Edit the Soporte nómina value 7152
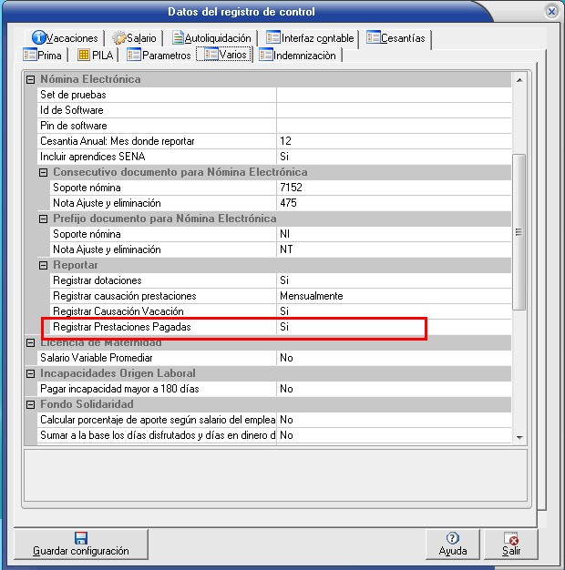This screenshot has width=565, height=570. coord(394,188)
